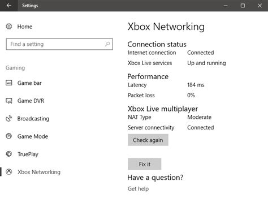Click the Home gear icon
The height and width of the screenshot is (207, 268).
tap(9, 27)
